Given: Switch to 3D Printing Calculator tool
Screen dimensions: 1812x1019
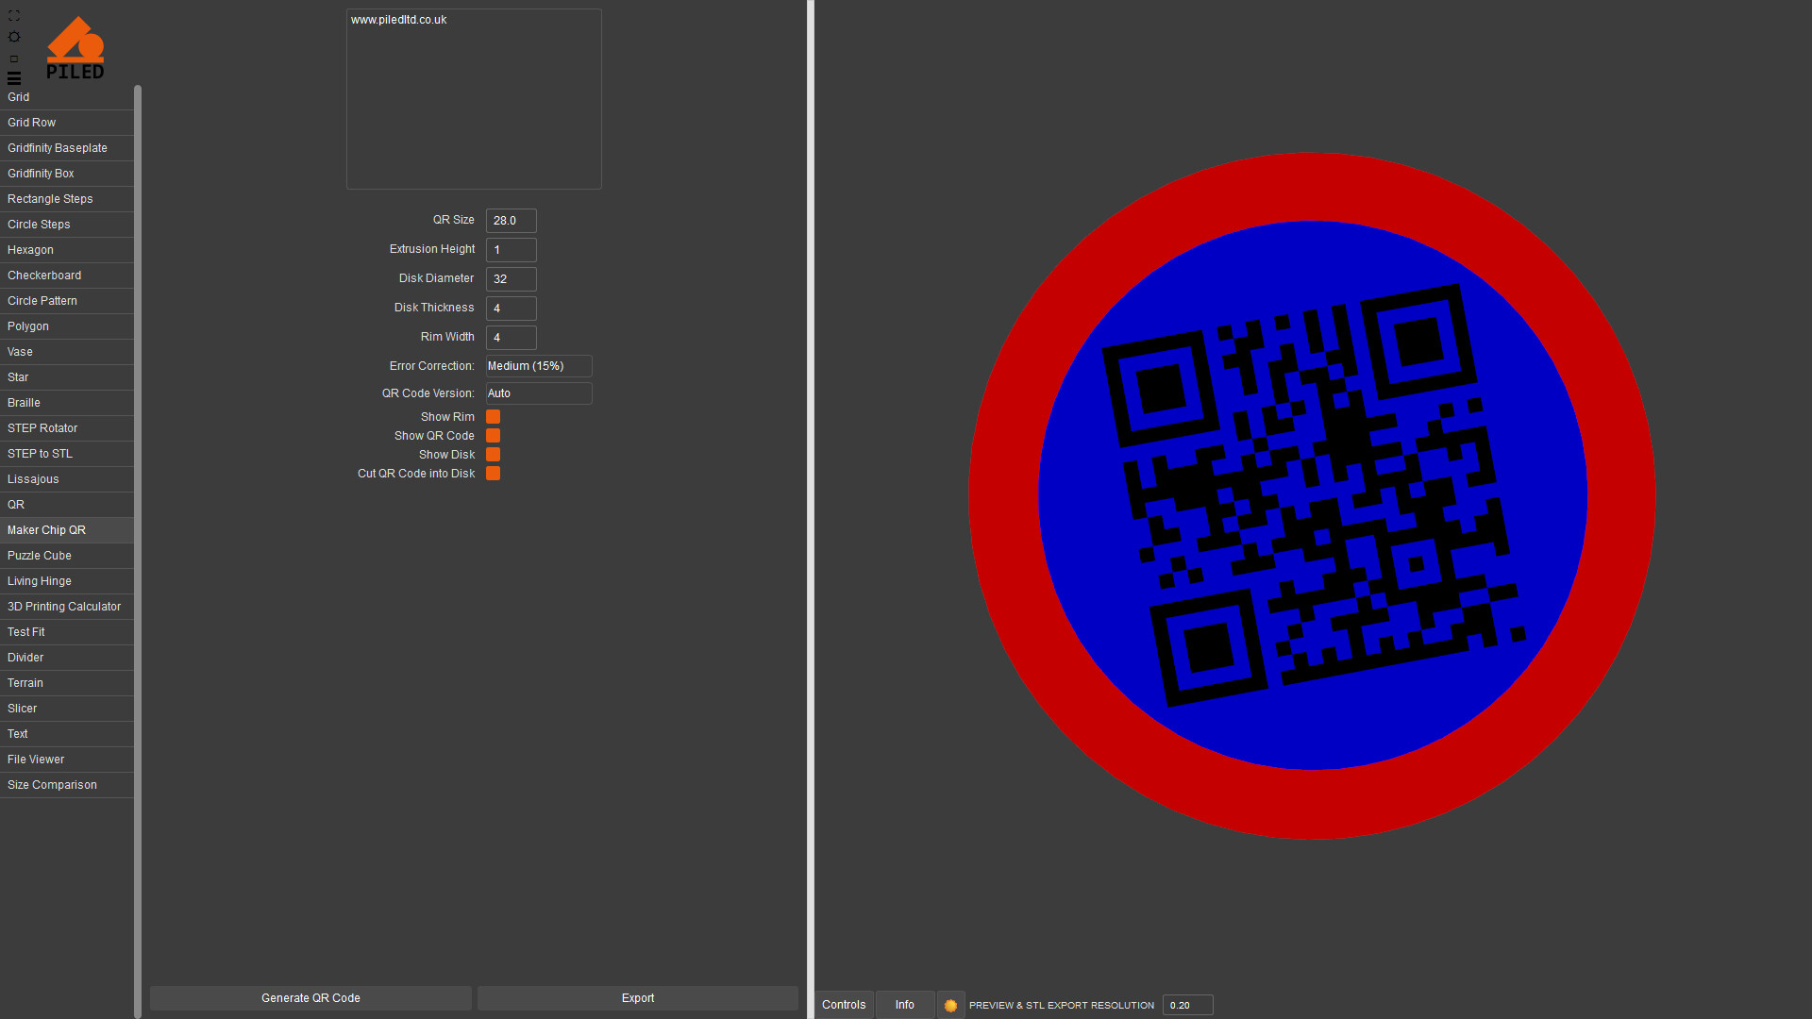Looking at the screenshot, I should pyautogui.click(x=64, y=607).
